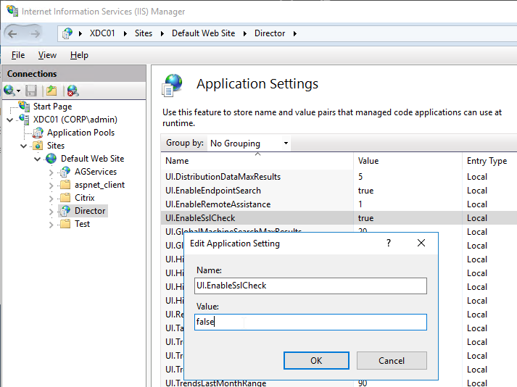The image size is (517, 387).
Task: Select the UI.DistributionDataMaxResults row
Action: click(x=339, y=177)
